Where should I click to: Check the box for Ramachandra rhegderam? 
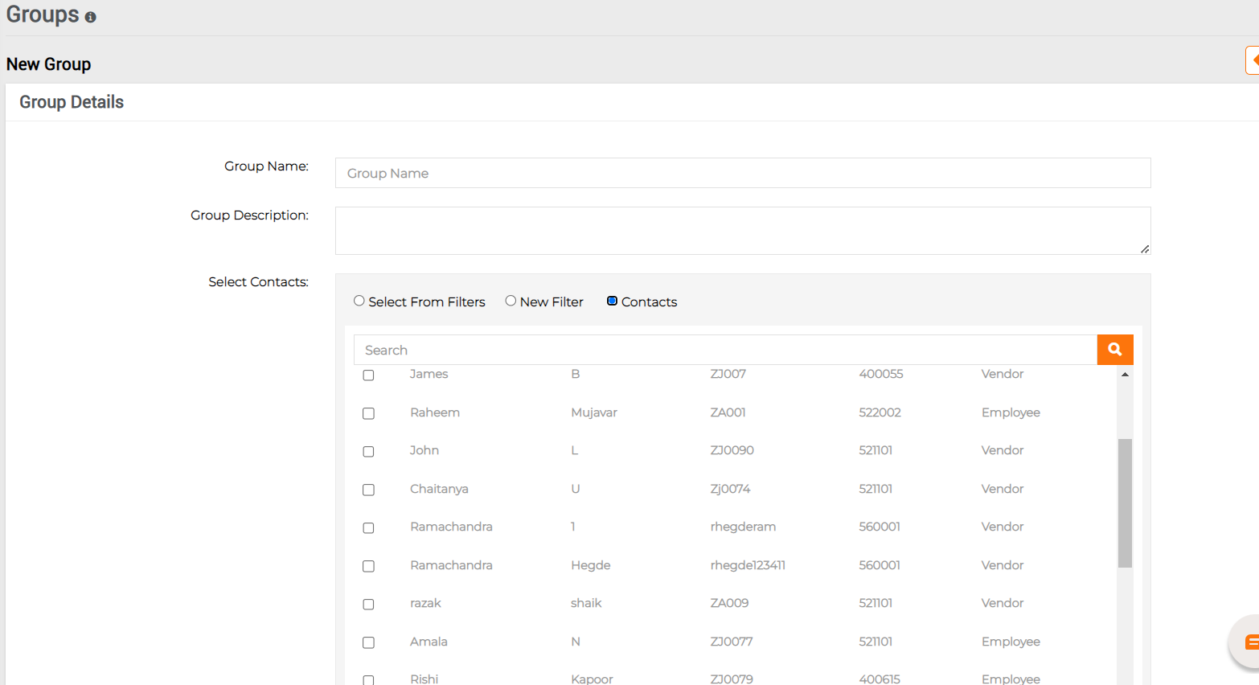368,528
